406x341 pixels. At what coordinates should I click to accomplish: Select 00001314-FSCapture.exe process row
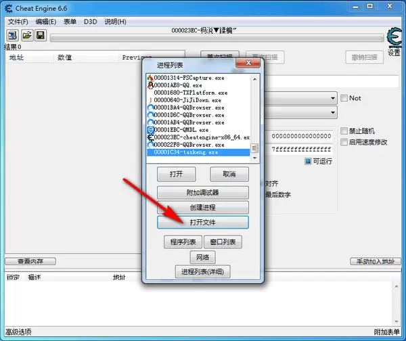pos(198,78)
